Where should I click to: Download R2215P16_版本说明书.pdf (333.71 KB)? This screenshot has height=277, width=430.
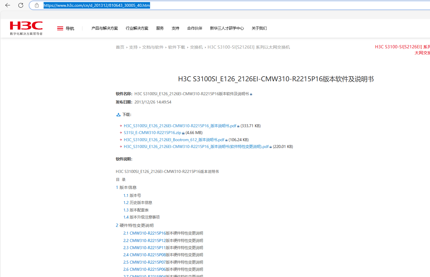point(180,126)
